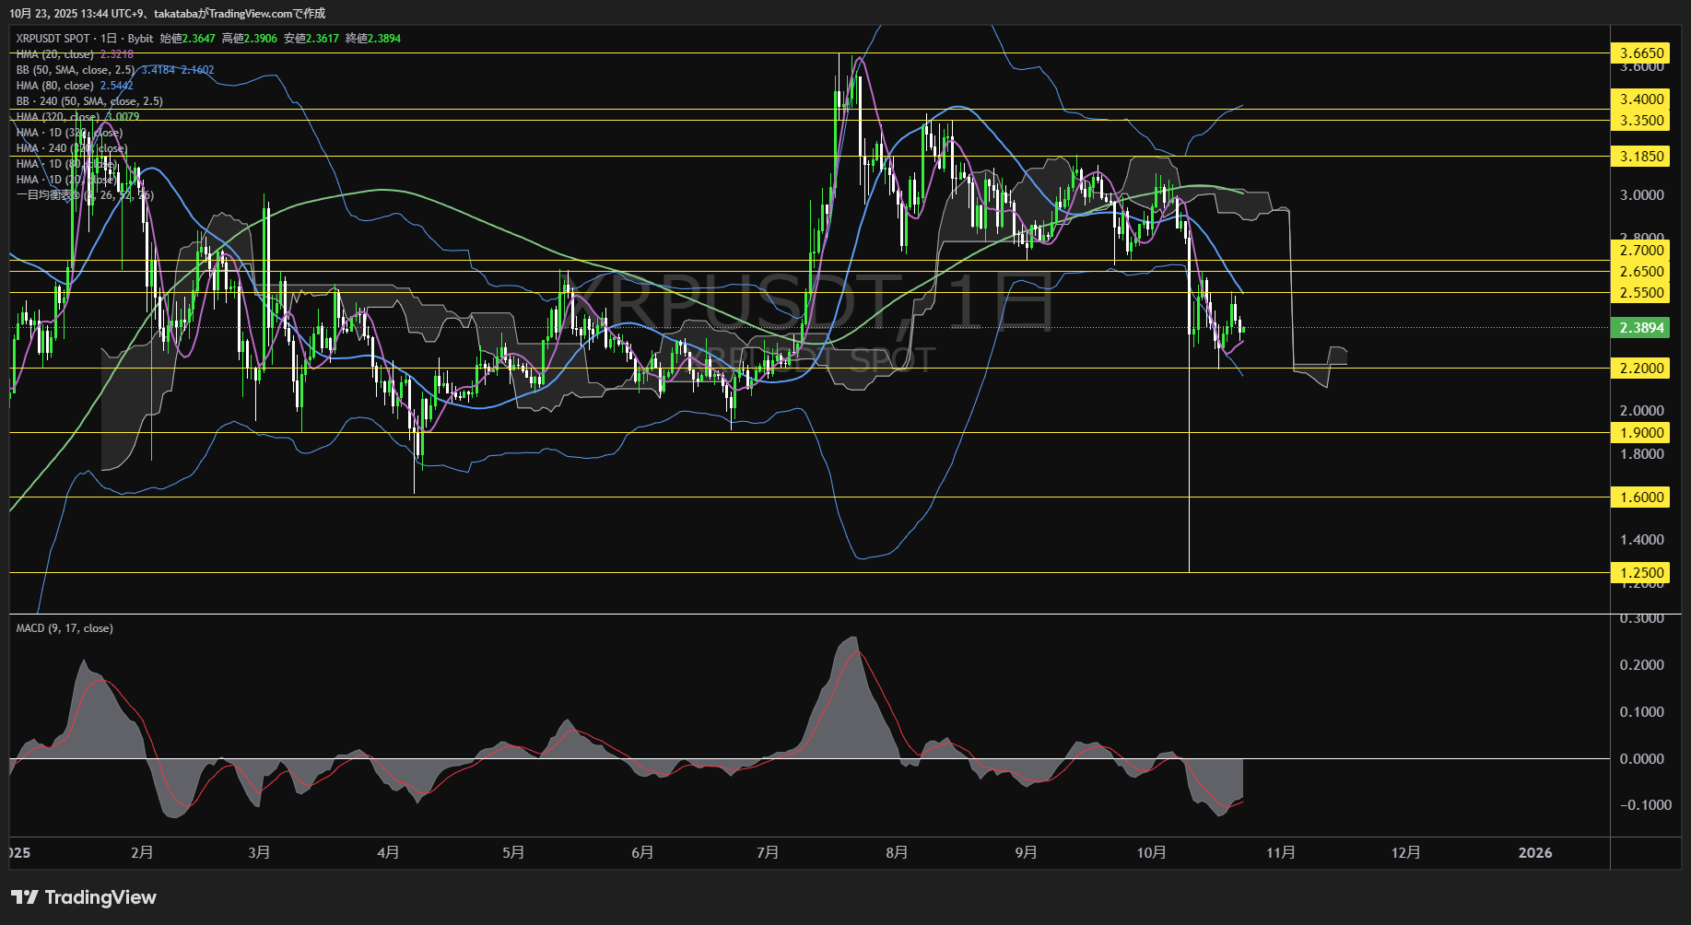Click the 2.5500 price level label

click(1641, 293)
